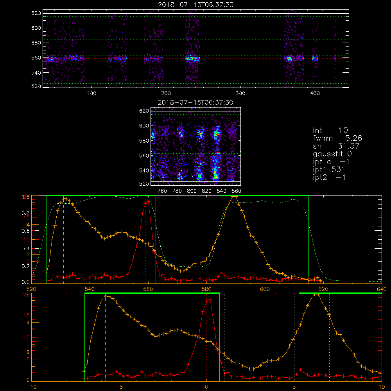This screenshot has height=391, width=391.
Task: Click the 600 label on top plot y-axis
Action: 36,28
